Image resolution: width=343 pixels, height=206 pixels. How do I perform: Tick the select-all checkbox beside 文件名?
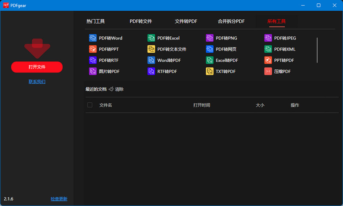click(x=90, y=105)
